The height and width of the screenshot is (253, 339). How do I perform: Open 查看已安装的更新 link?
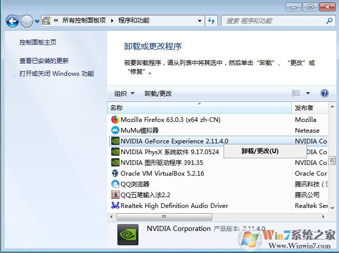[44, 61]
